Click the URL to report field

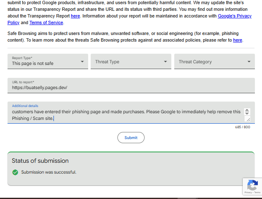pyautogui.click(x=131, y=86)
